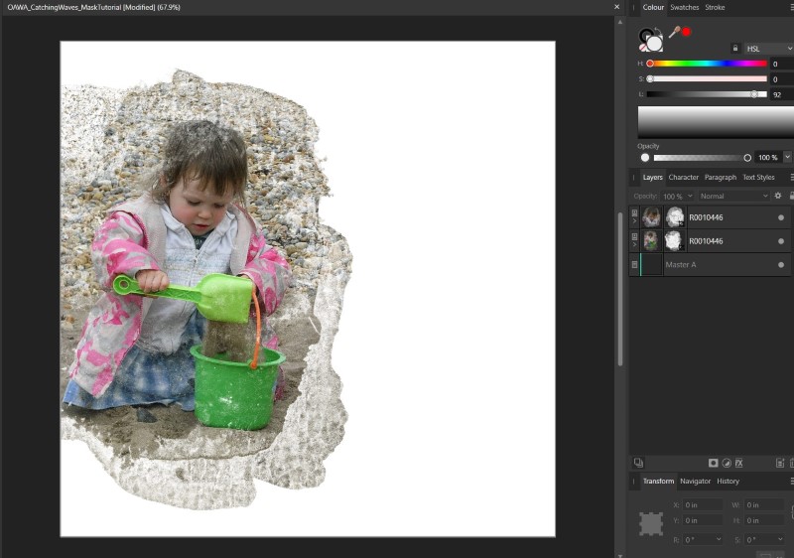This screenshot has width=794, height=558.
Task: Switch to the Navigator tab
Action: [x=696, y=481]
